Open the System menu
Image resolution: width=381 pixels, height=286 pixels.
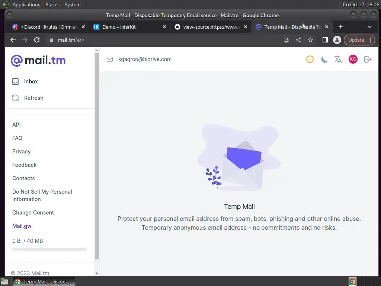73,4
